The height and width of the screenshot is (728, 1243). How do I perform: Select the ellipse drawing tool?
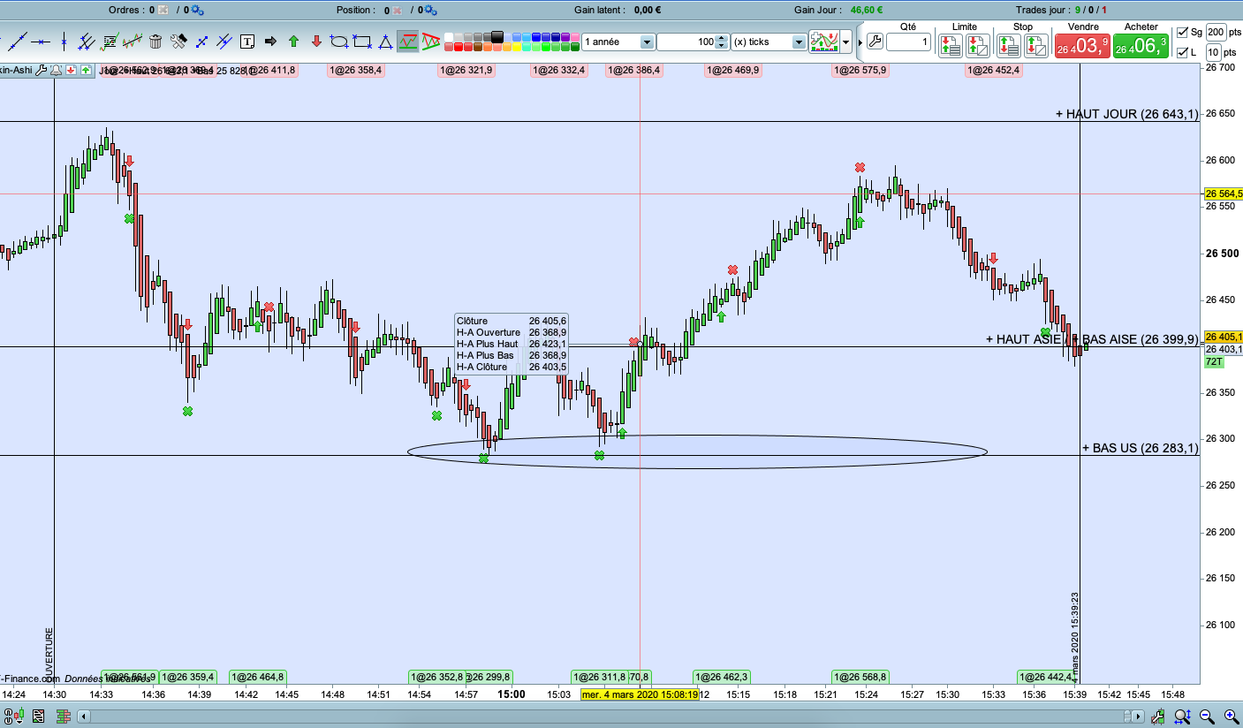click(x=339, y=41)
